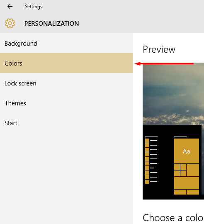204x224 pixels.
Task: Click the first gold square in the preview app list
Action: [x=147, y=141]
